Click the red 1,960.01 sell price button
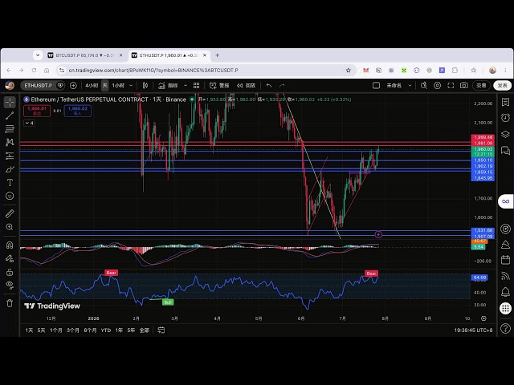 [x=37, y=111]
